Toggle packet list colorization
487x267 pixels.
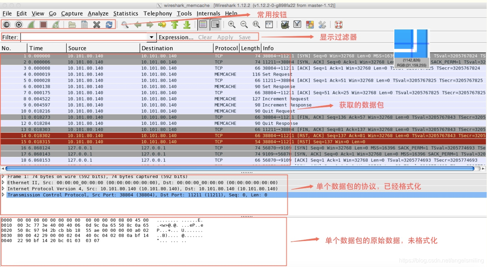203,25
